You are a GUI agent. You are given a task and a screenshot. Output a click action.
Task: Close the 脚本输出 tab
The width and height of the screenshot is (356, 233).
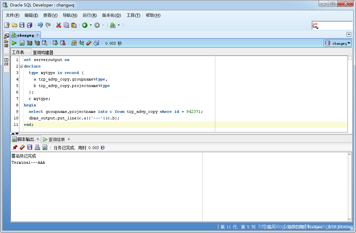38,139
